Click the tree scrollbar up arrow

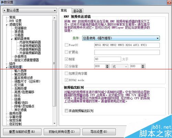coord(54,18)
